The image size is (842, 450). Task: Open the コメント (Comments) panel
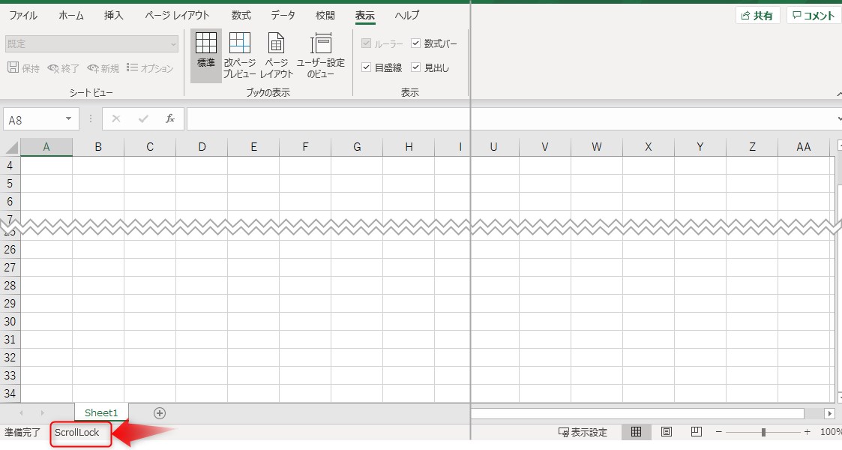814,14
